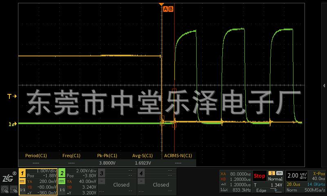
Task: Expand the right side panel arrow
Action: coord(324,86)
